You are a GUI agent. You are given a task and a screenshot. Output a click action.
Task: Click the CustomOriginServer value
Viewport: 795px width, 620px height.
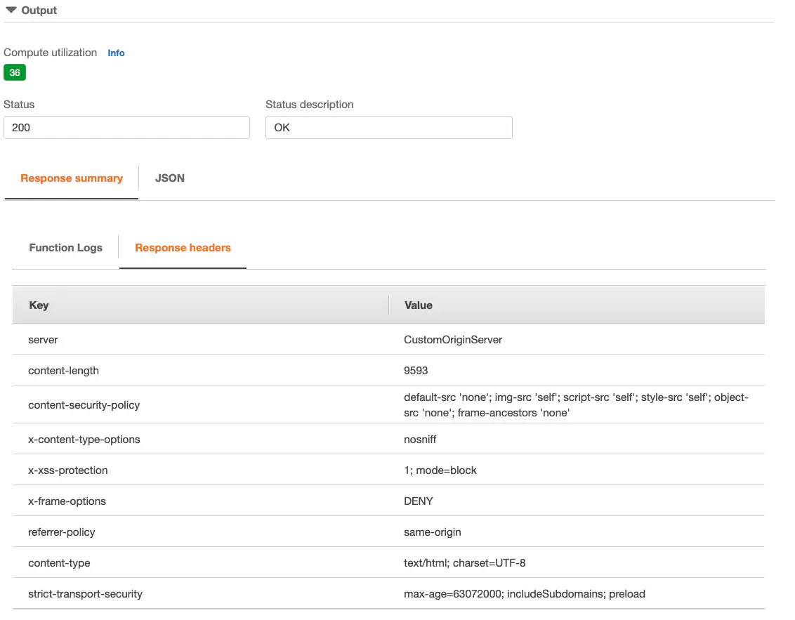click(453, 340)
